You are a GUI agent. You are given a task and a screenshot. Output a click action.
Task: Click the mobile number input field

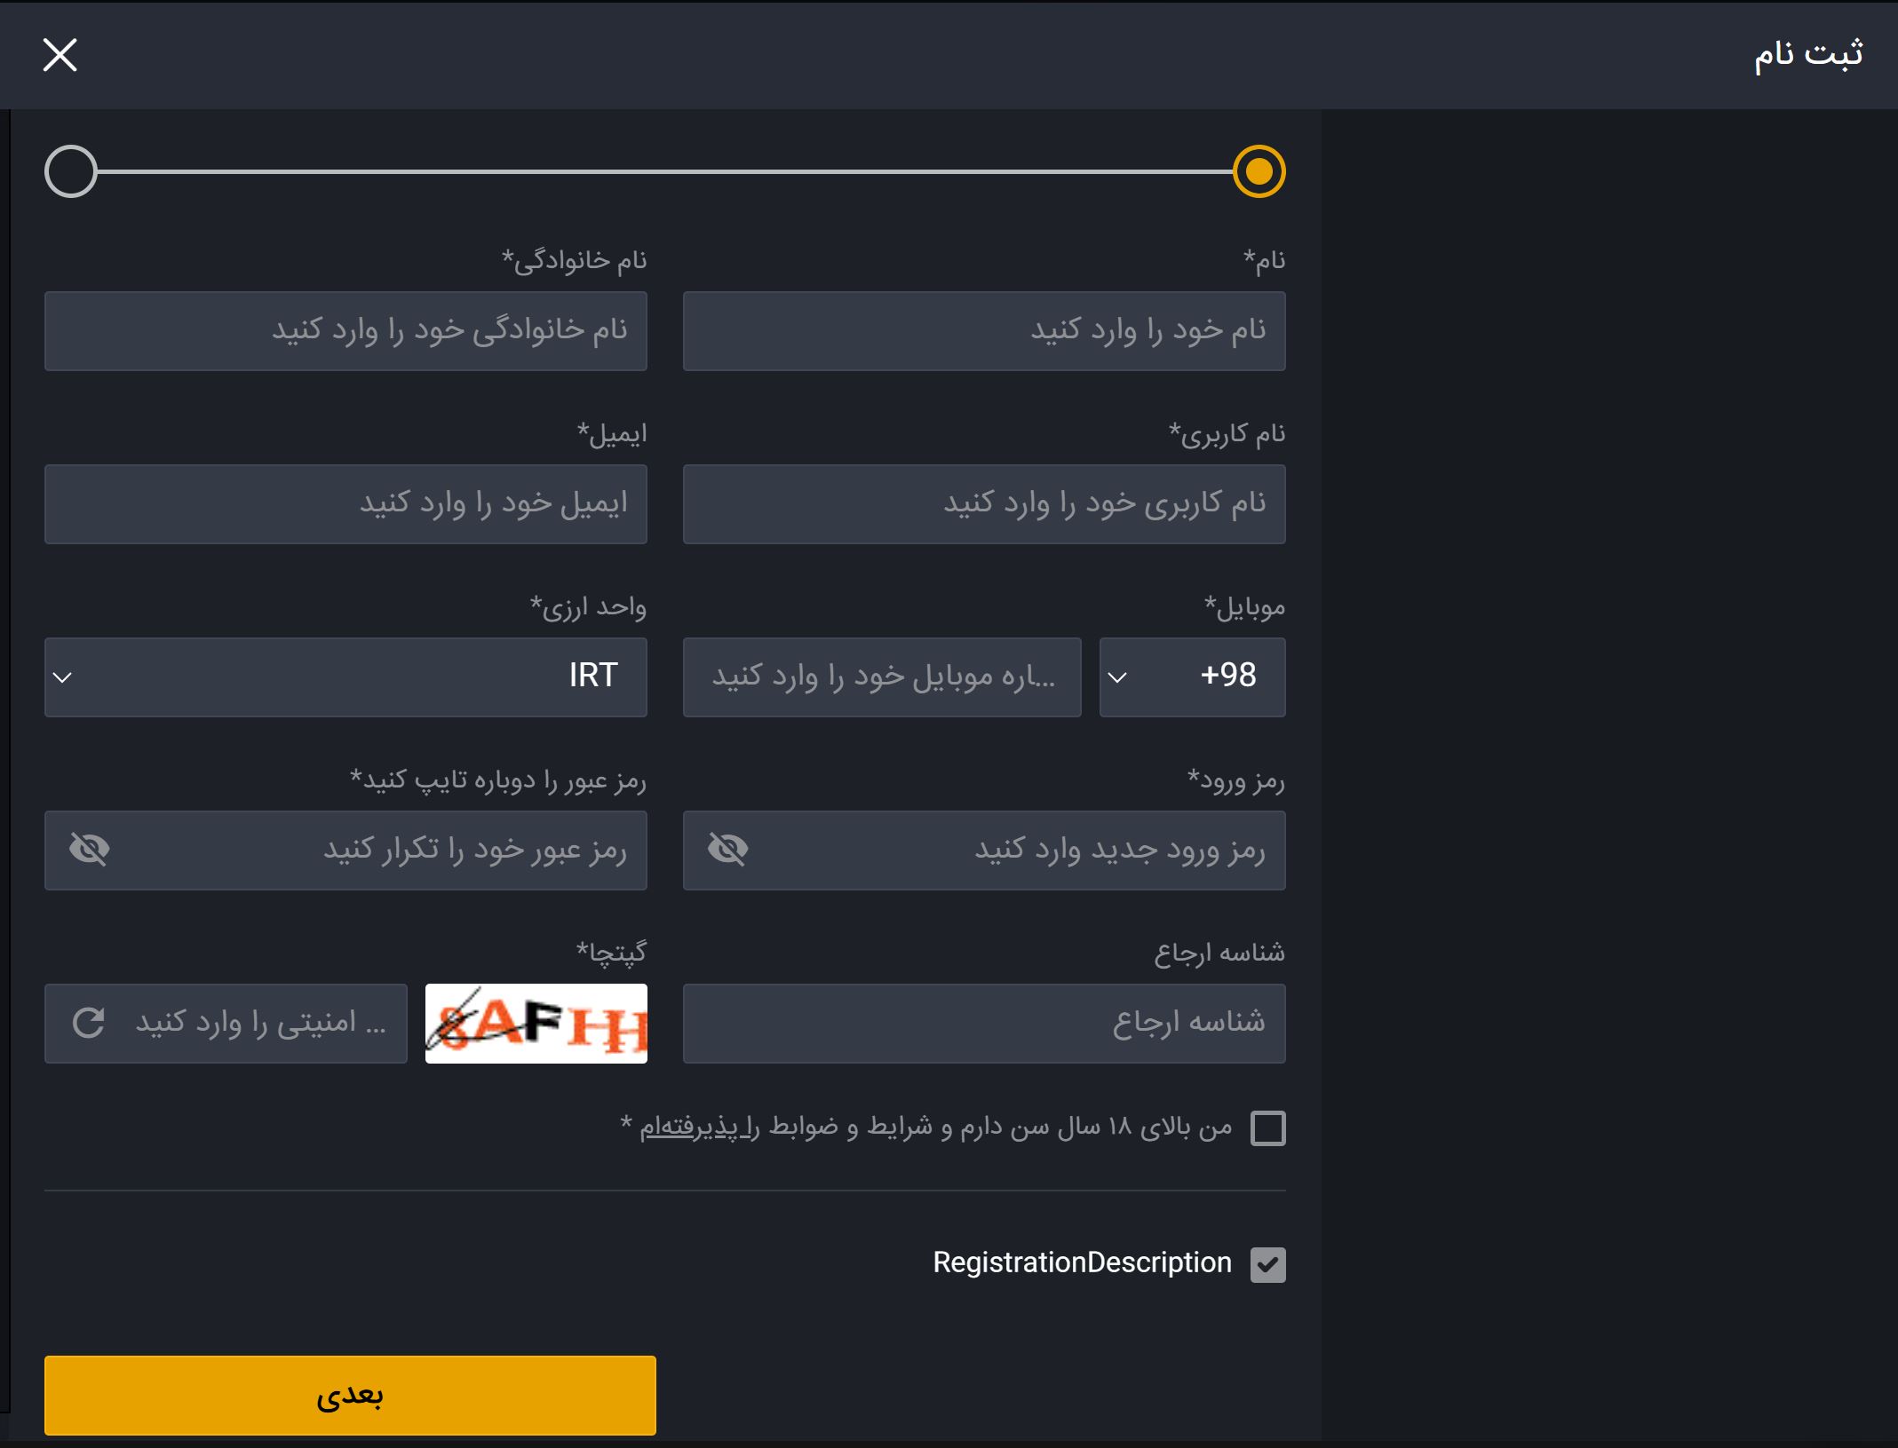point(881,677)
